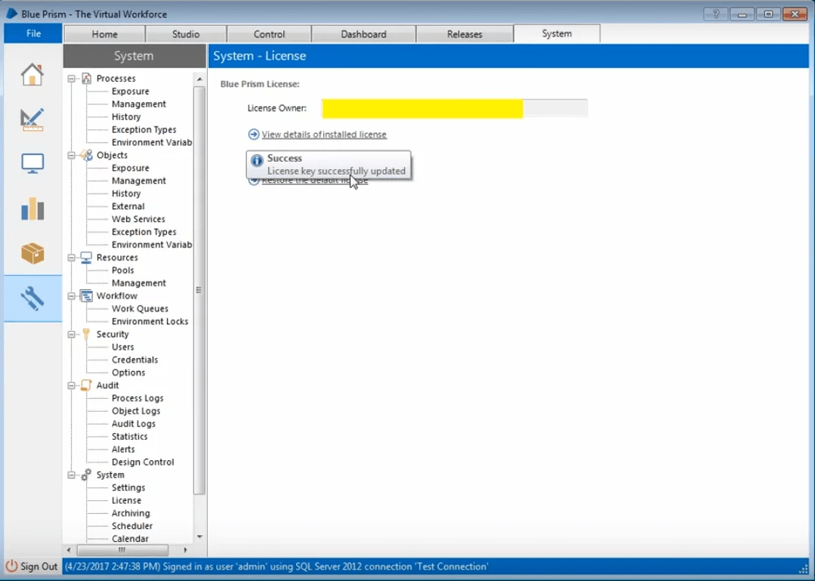Screen dimensions: 815x581
Task: Open the Releases sidebar package icon
Action: (x=32, y=254)
